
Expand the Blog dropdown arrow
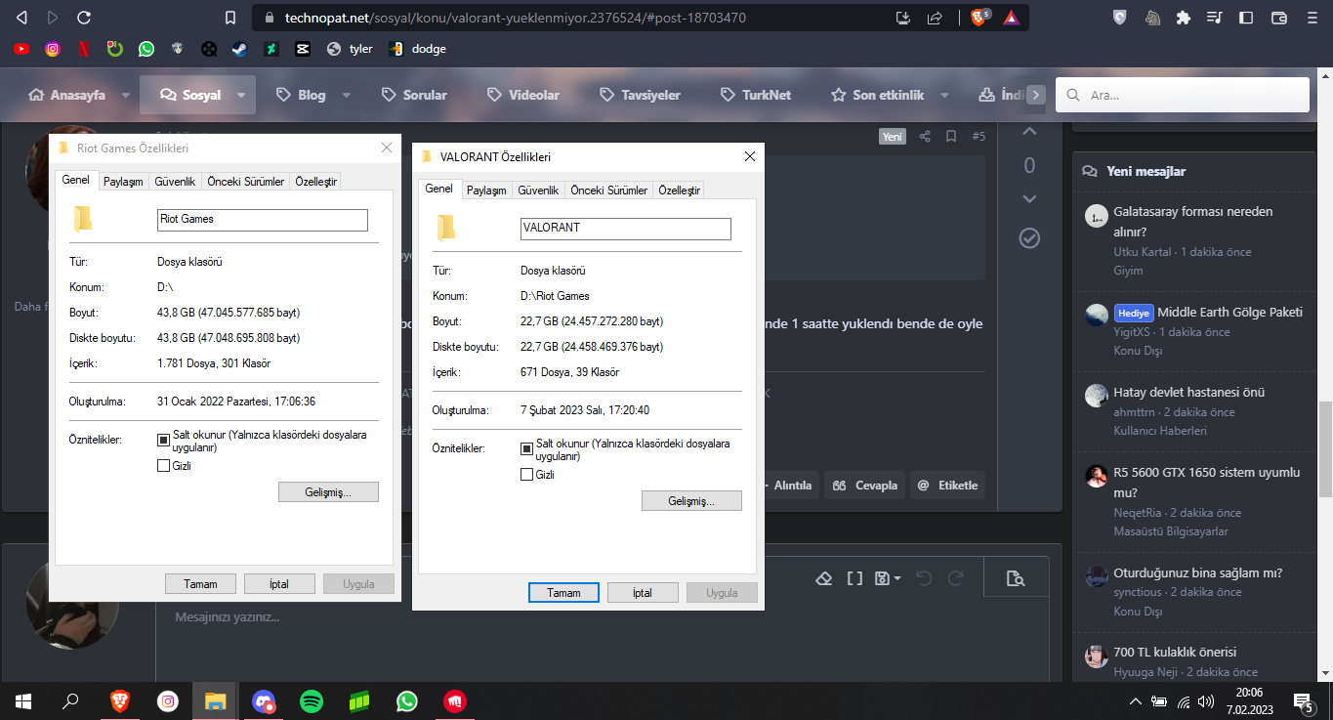coord(346,96)
